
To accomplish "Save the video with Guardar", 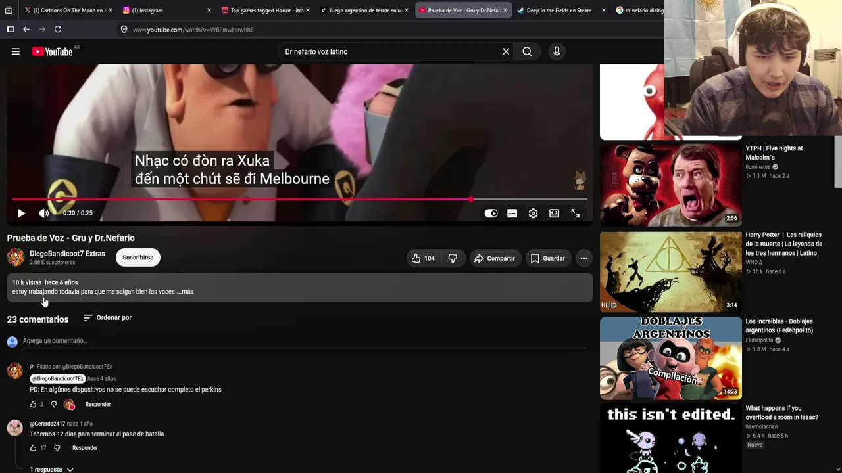I will coord(548,258).
